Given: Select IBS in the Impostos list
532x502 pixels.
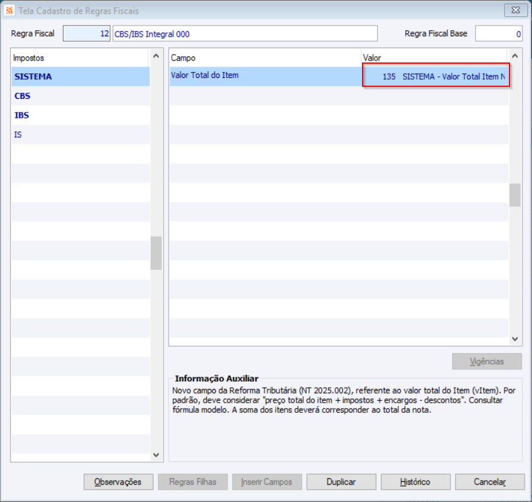Looking at the screenshot, I should [x=80, y=115].
